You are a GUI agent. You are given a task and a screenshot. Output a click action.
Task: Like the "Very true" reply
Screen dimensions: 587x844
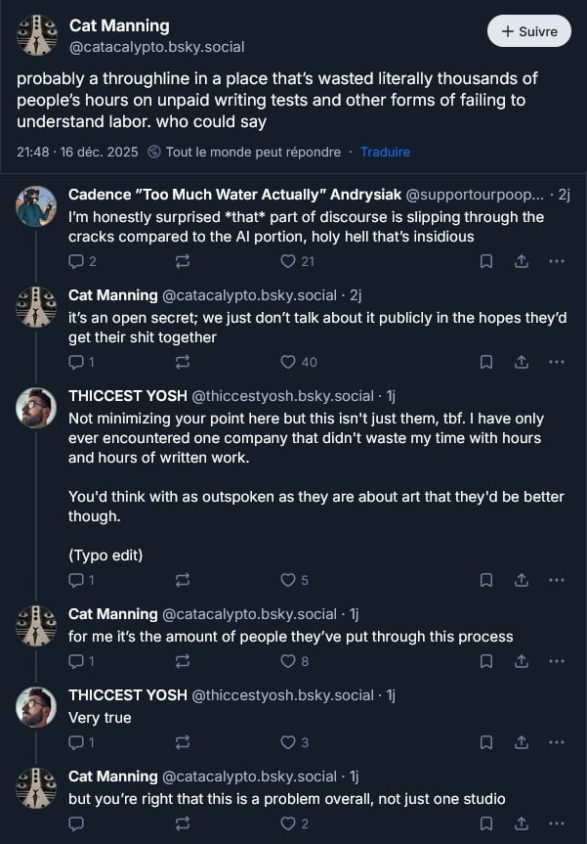(x=288, y=742)
